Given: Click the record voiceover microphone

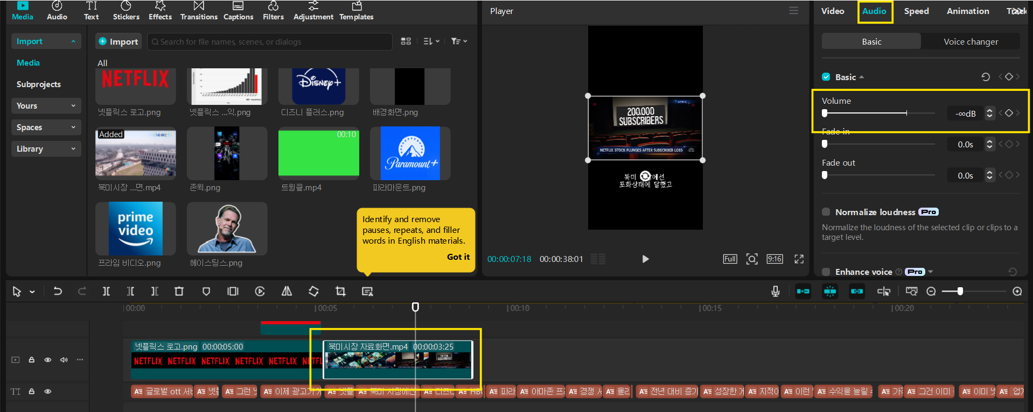Looking at the screenshot, I should [x=775, y=291].
